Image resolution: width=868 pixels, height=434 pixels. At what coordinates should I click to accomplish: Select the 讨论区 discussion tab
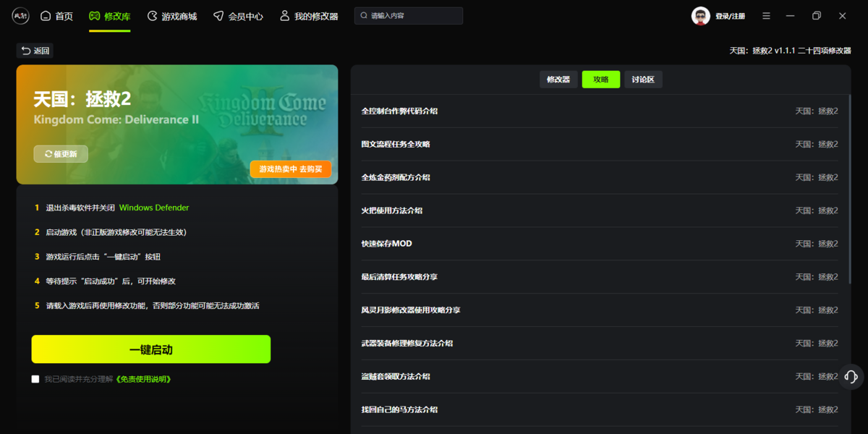[643, 80]
